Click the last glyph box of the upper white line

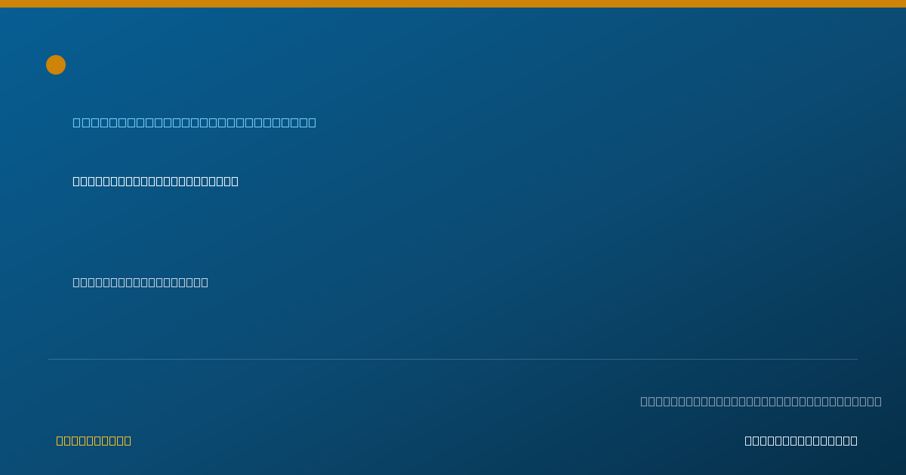[x=235, y=181]
